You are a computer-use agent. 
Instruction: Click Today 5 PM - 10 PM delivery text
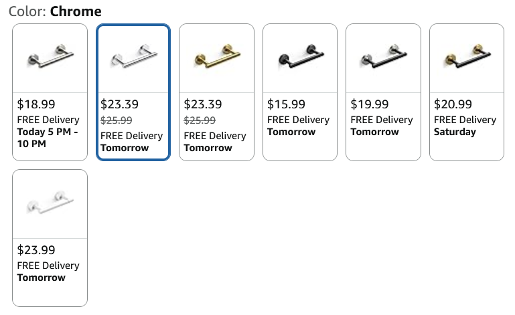(x=48, y=138)
